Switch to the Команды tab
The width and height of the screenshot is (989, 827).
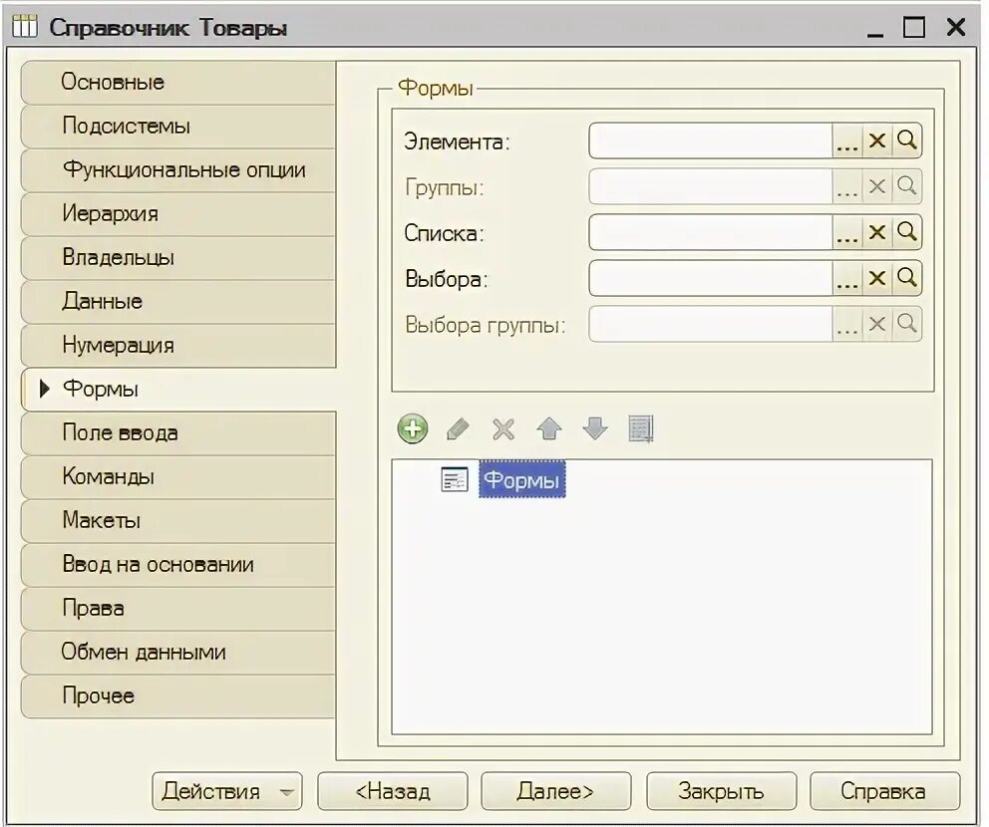click(178, 476)
